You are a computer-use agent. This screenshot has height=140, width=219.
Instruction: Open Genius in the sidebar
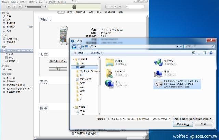(x=9, y=70)
